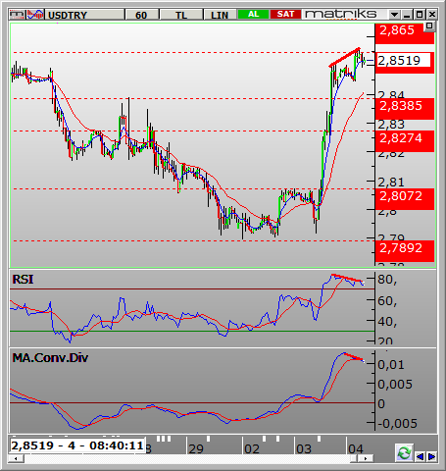Minimize the USDTRY chart window
The height and width of the screenshot is (471, 446).
407,15
